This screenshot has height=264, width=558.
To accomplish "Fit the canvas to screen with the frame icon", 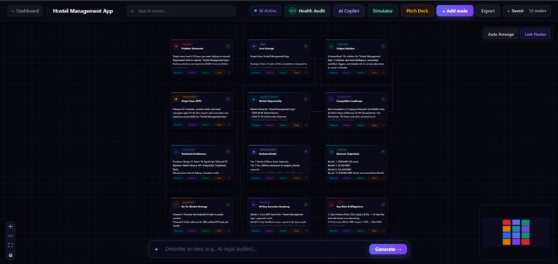I will (x=10, y=245).
